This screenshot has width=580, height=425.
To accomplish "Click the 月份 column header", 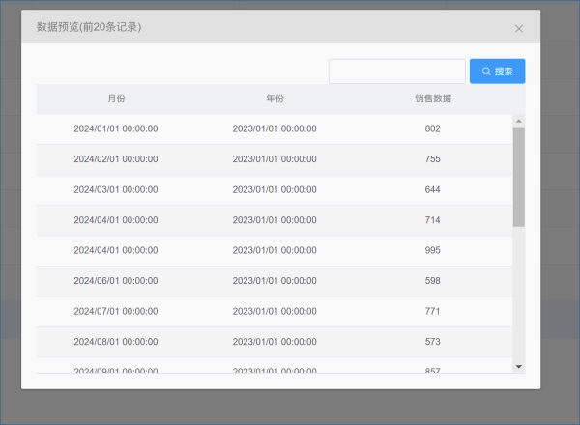I will click(116, 99).
